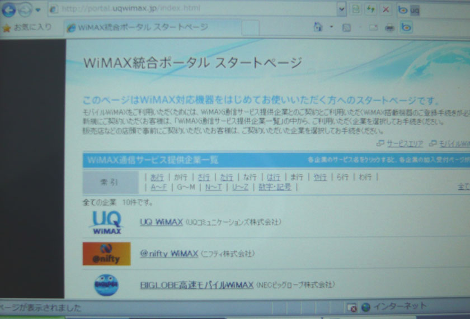
Task: Select the た行 index link
Action: click(x=227, y=178)
